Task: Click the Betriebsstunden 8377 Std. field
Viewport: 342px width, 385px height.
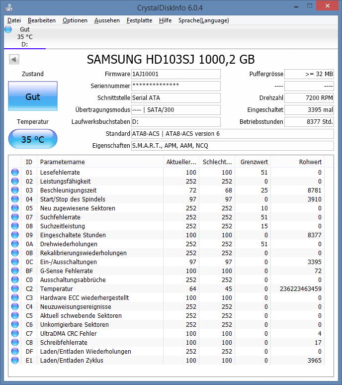Action: (309, 122)
